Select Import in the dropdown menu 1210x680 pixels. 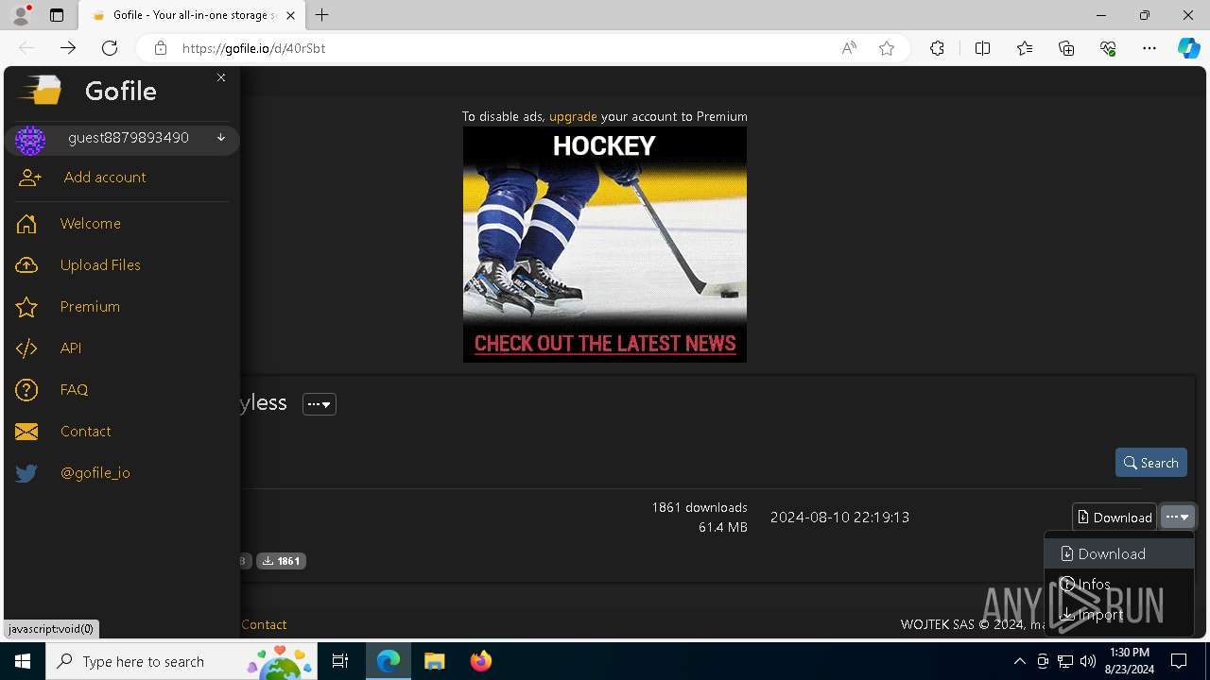point(1119,615)
